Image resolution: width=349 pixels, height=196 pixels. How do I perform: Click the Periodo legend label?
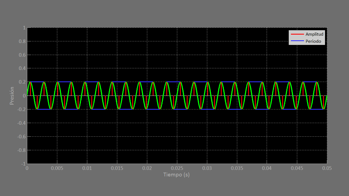[313, 41]
